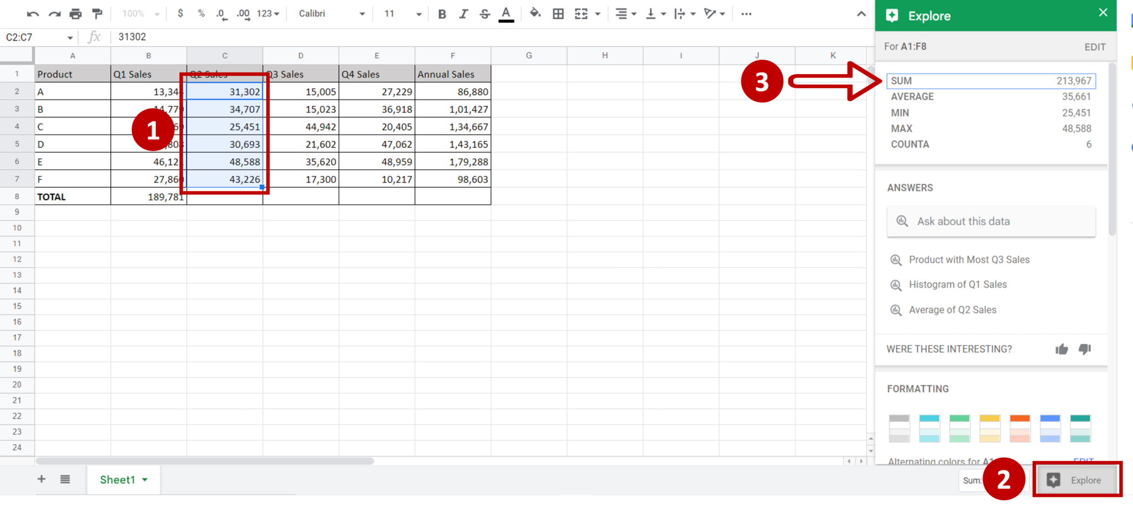
Task: Click the Ask about this data field
Action: (x=991, y=221)
